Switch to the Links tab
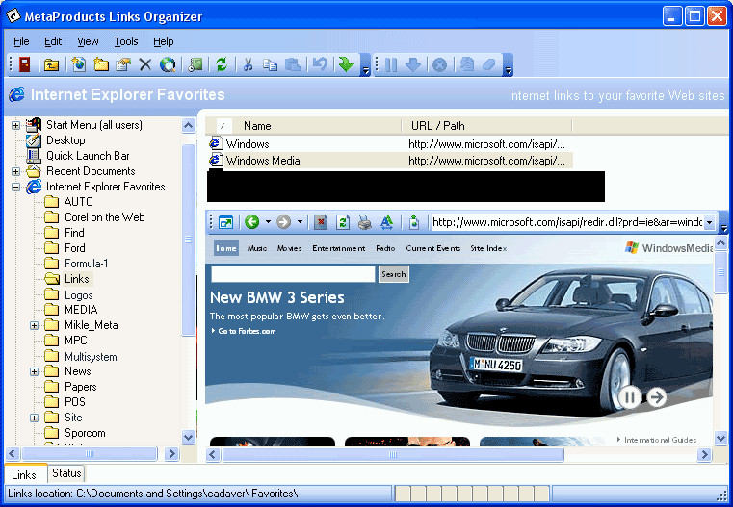The image size is (733, 507). [x=24, y=474]
